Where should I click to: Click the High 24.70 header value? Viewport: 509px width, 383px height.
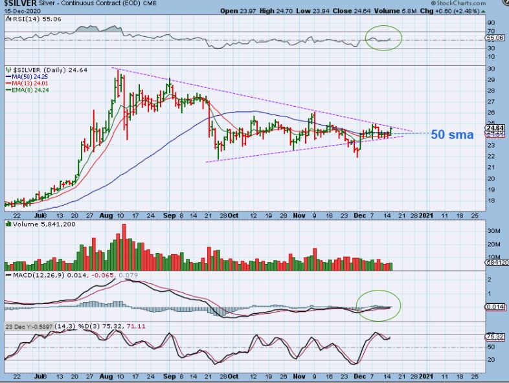(x=277, y=11)
